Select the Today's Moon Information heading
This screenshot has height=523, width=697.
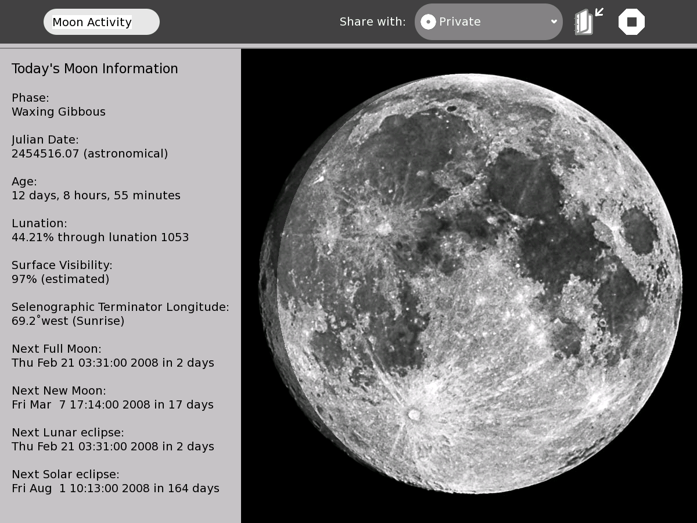(95, 69)
